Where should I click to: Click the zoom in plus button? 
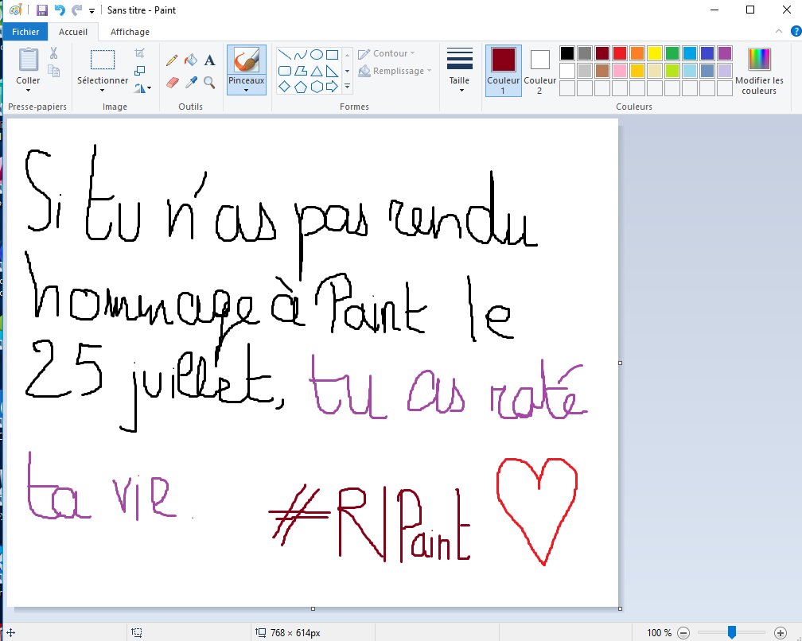tap(780, 633)
